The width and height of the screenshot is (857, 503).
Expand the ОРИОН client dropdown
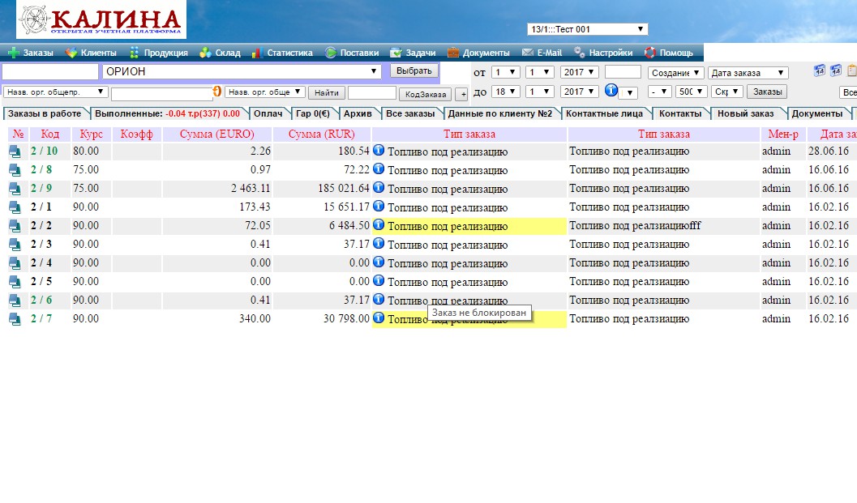[x=241, y=71]
